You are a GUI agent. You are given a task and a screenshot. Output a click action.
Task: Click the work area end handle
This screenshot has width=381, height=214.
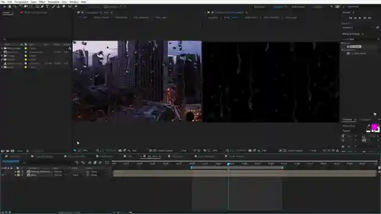[283, 168]
